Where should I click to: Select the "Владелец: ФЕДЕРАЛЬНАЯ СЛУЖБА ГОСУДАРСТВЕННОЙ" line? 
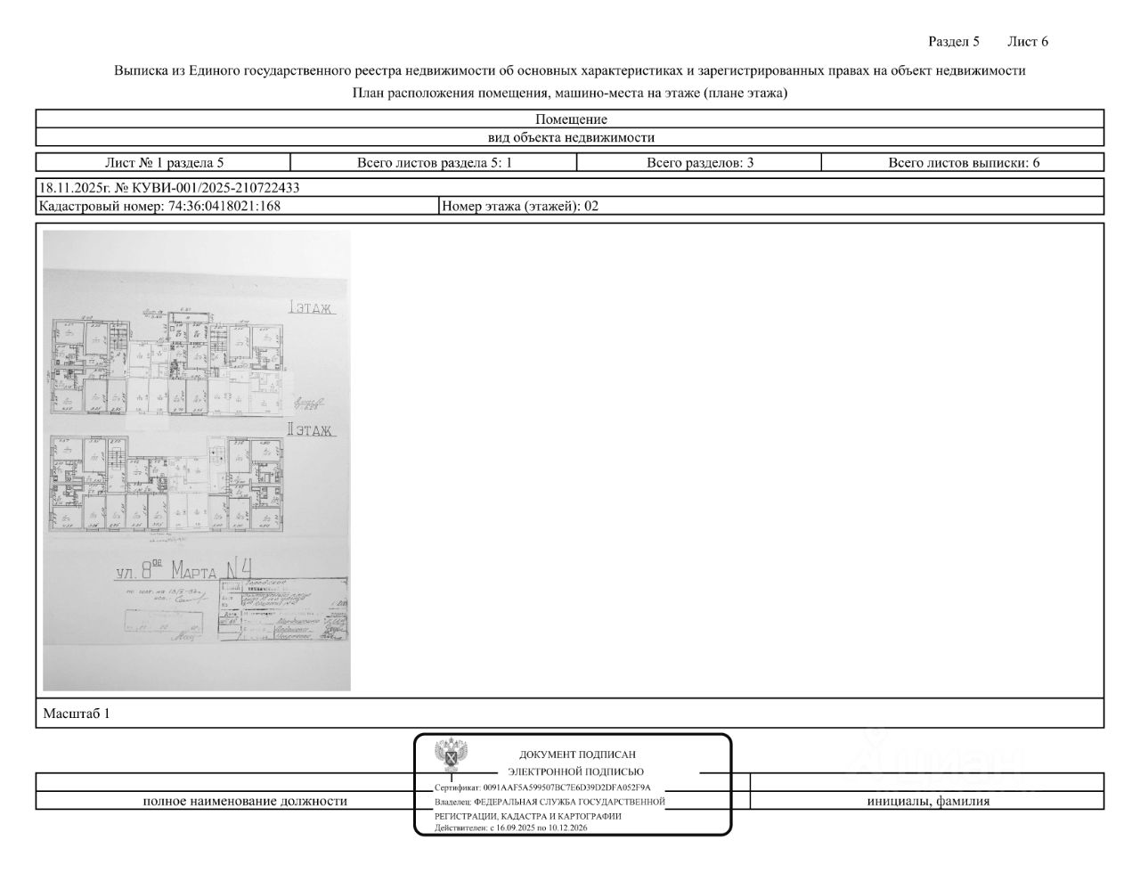click(550, 802)
